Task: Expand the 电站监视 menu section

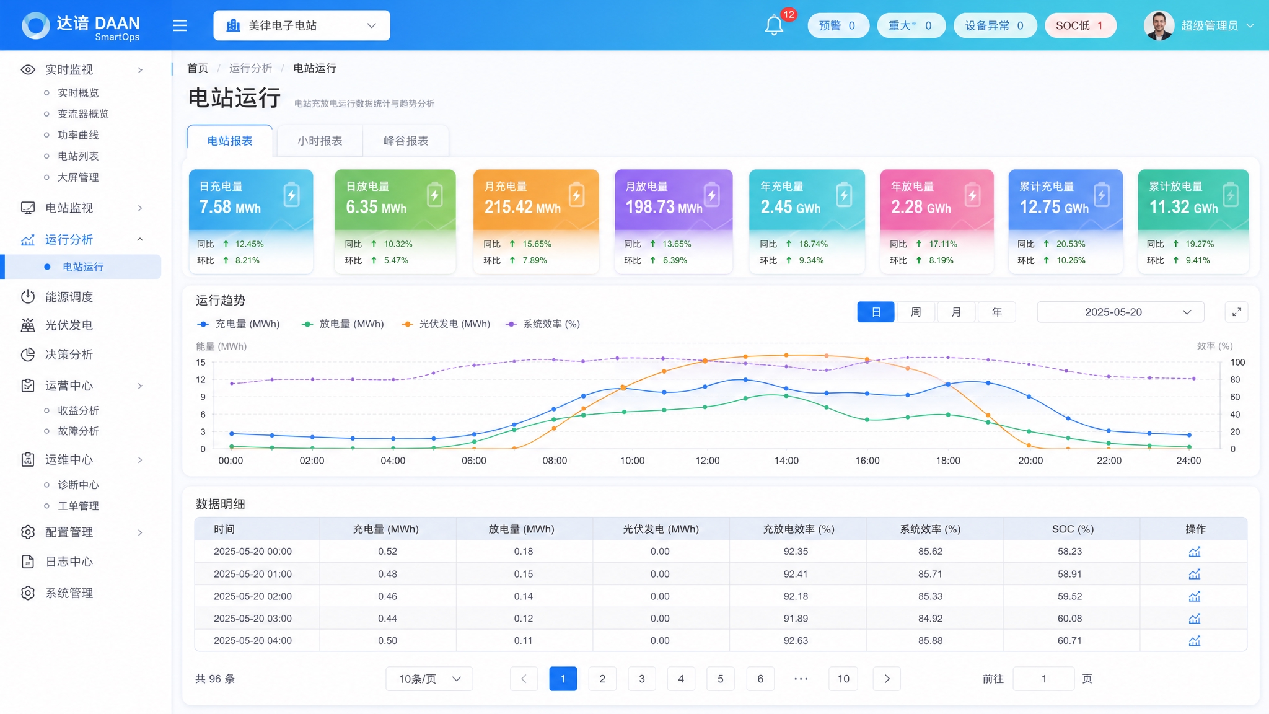Action: [x=140, y=208]
